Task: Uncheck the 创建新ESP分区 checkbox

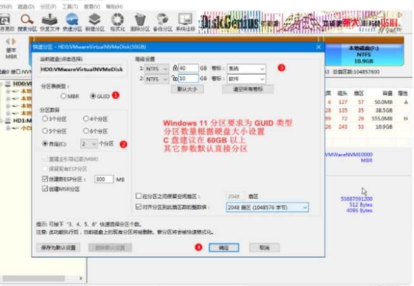Action: (x=44, y=180)
